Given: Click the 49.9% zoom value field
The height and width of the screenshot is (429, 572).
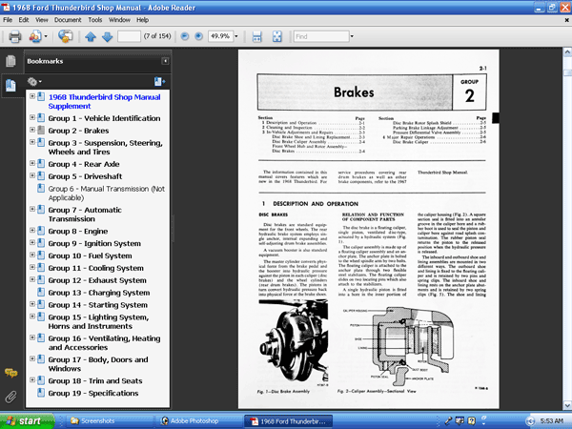Looking at the screenshot, I should (220, 36).
